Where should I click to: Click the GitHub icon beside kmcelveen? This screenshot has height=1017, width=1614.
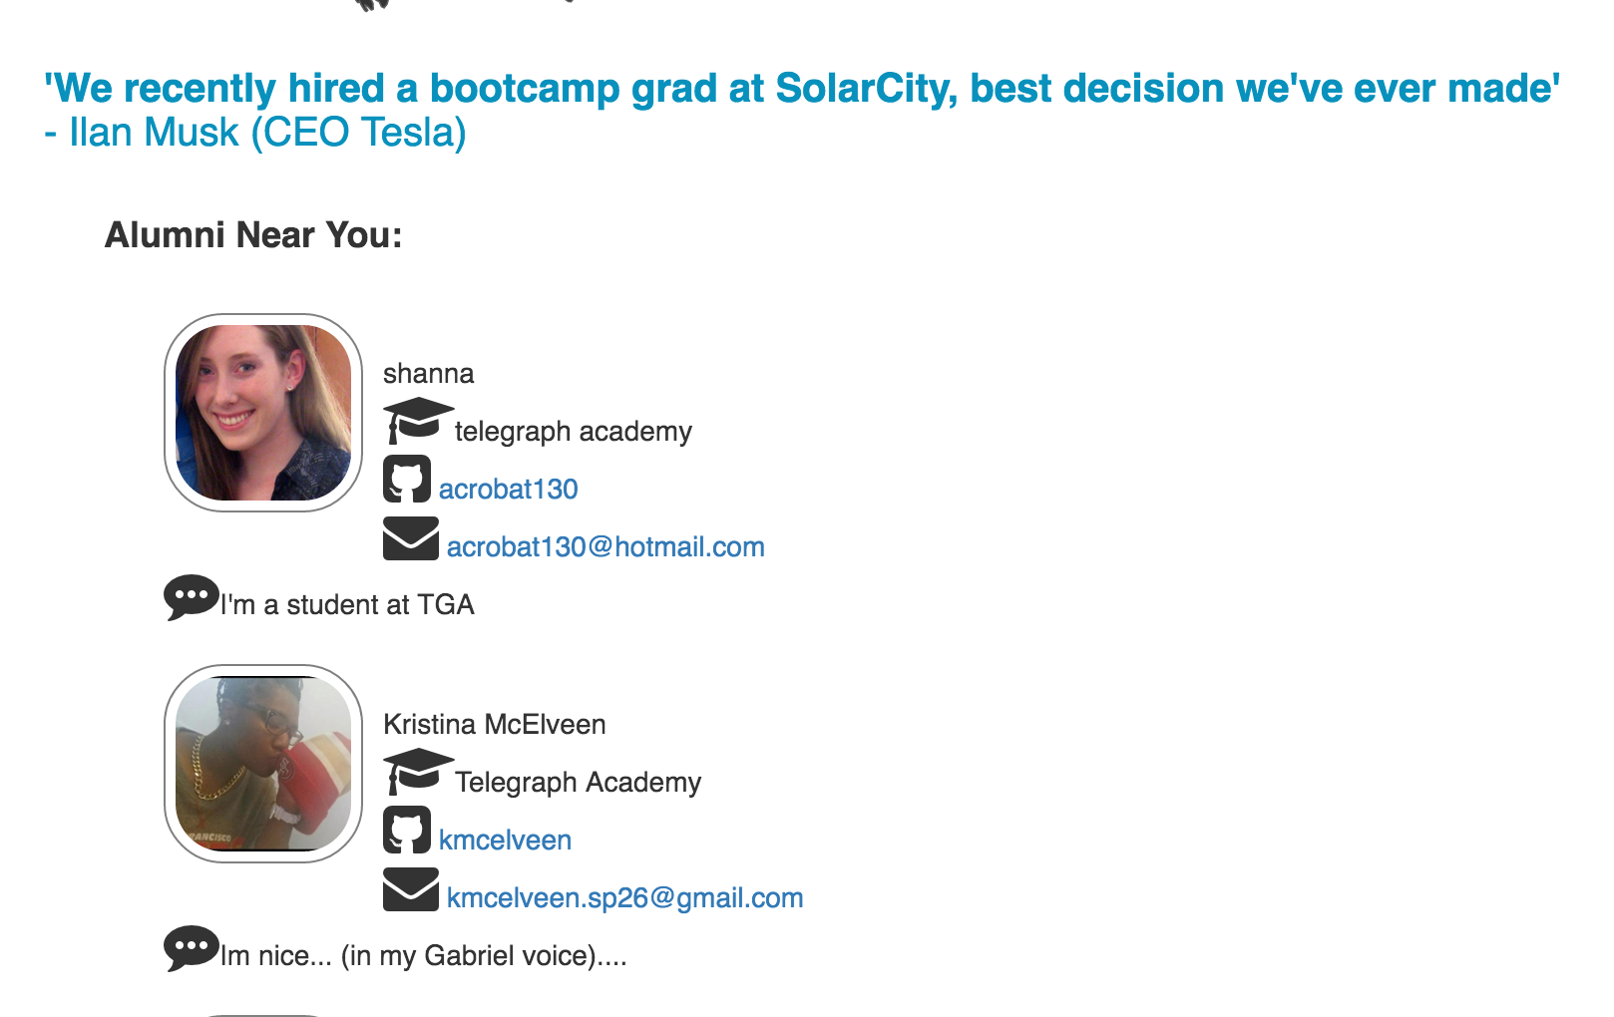(407, 830)
